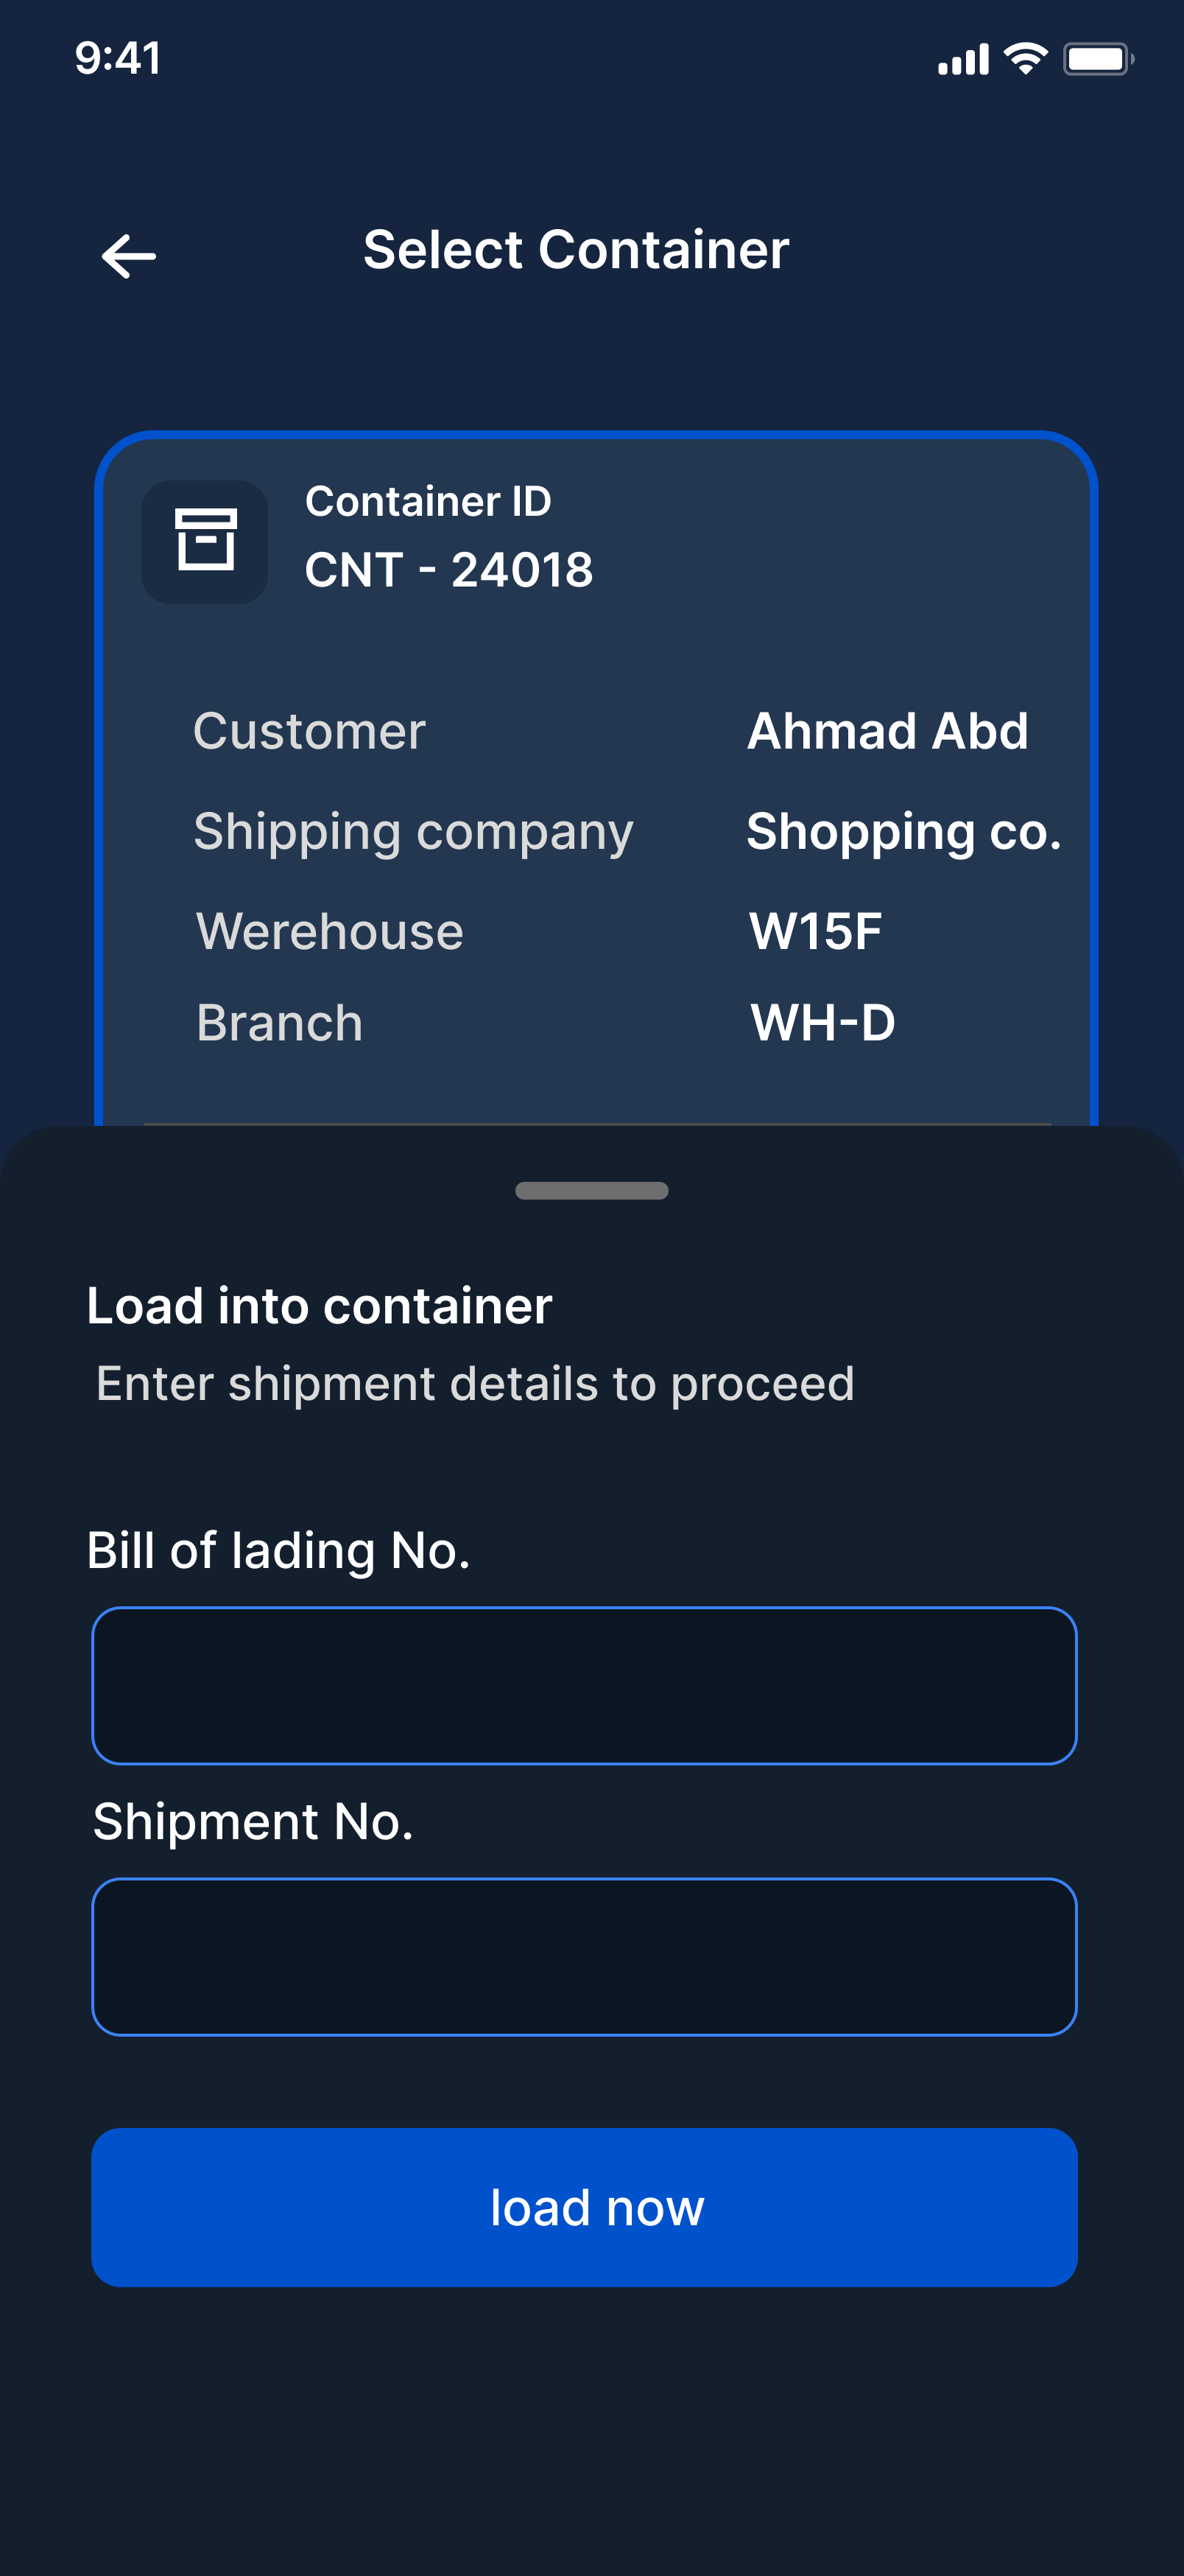Click the Bill of lading No. label
1184x2576 pixels.
click(x=278, y=1550)
